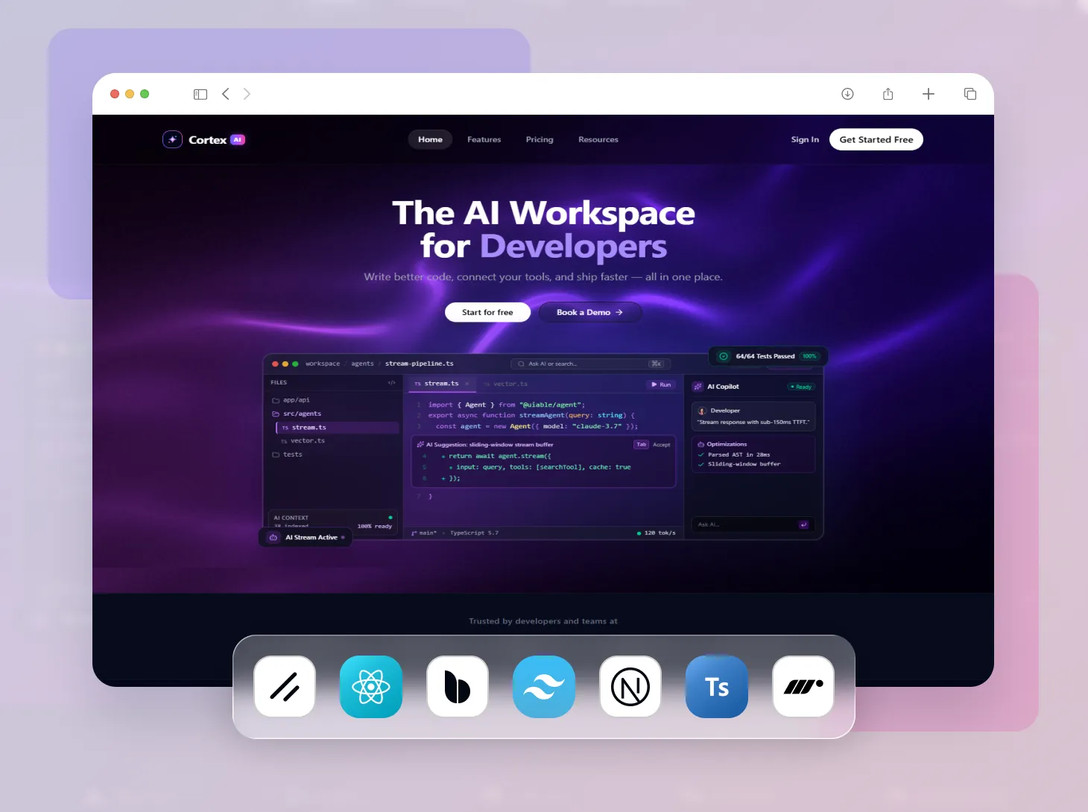Toggle the browser sidebar icon
This screenshot has height=812, width=1088.
pyautogui.click(x=200, y=94)
